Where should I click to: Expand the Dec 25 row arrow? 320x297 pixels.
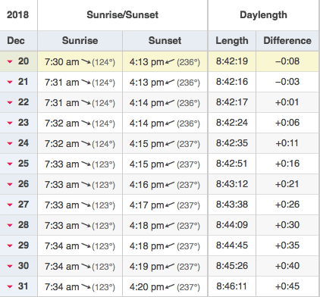click(x=10, y=164)
